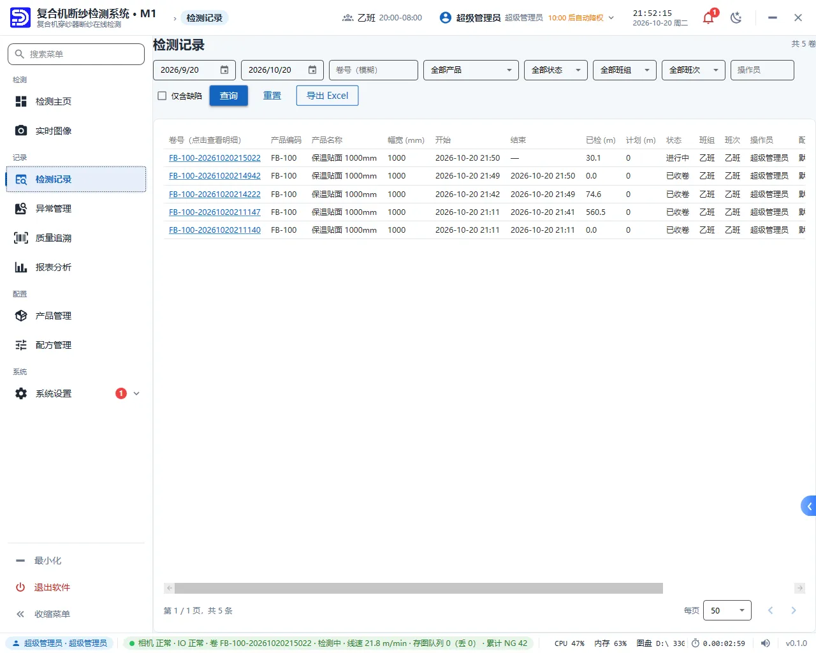816x653 pixels.
Task: Click the horizontal table scrollbar thumb
Action: (x=419, y=588)
